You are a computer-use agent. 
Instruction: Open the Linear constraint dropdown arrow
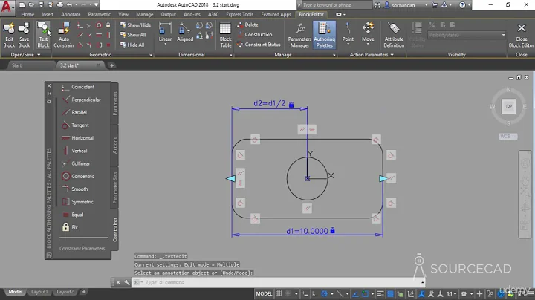[x=165, y=45]
